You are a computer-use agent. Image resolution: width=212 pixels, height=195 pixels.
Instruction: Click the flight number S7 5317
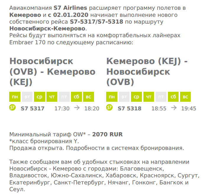[x=33, y=109]
